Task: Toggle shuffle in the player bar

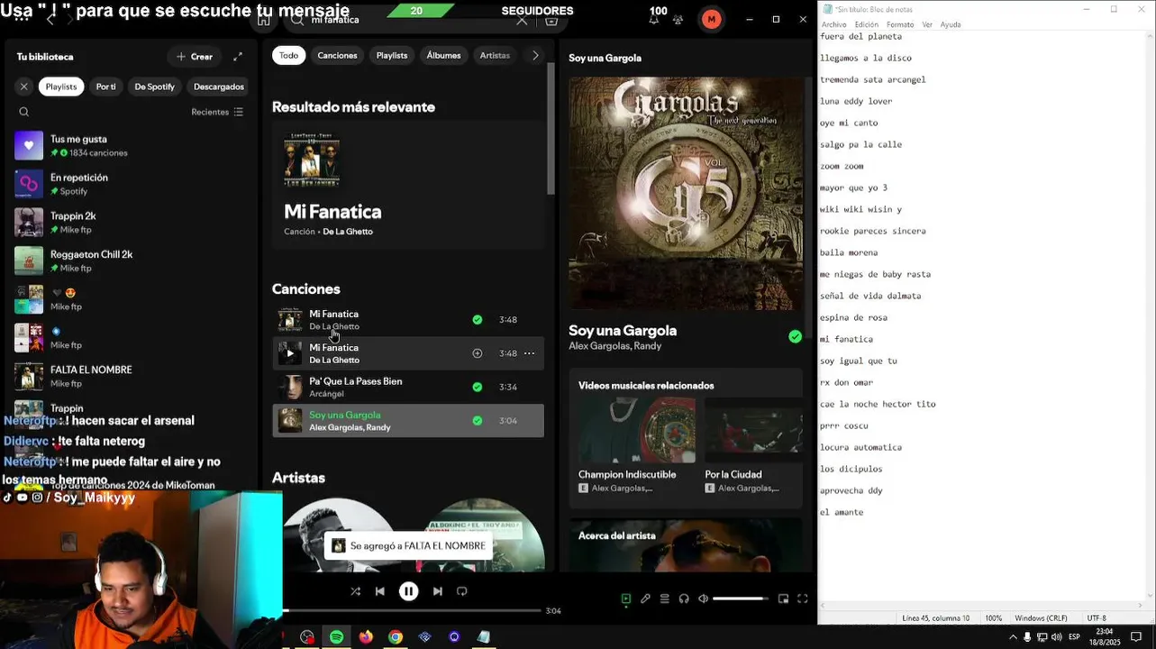Action: 355,591
